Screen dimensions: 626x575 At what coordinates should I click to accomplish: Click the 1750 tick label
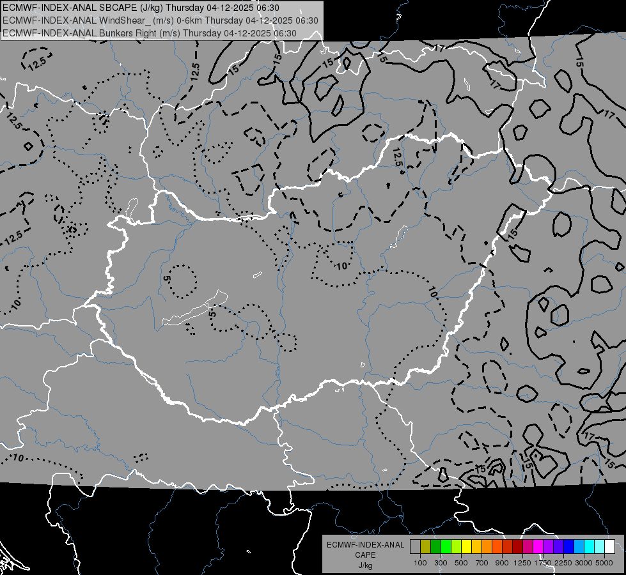tap(543, 563)
